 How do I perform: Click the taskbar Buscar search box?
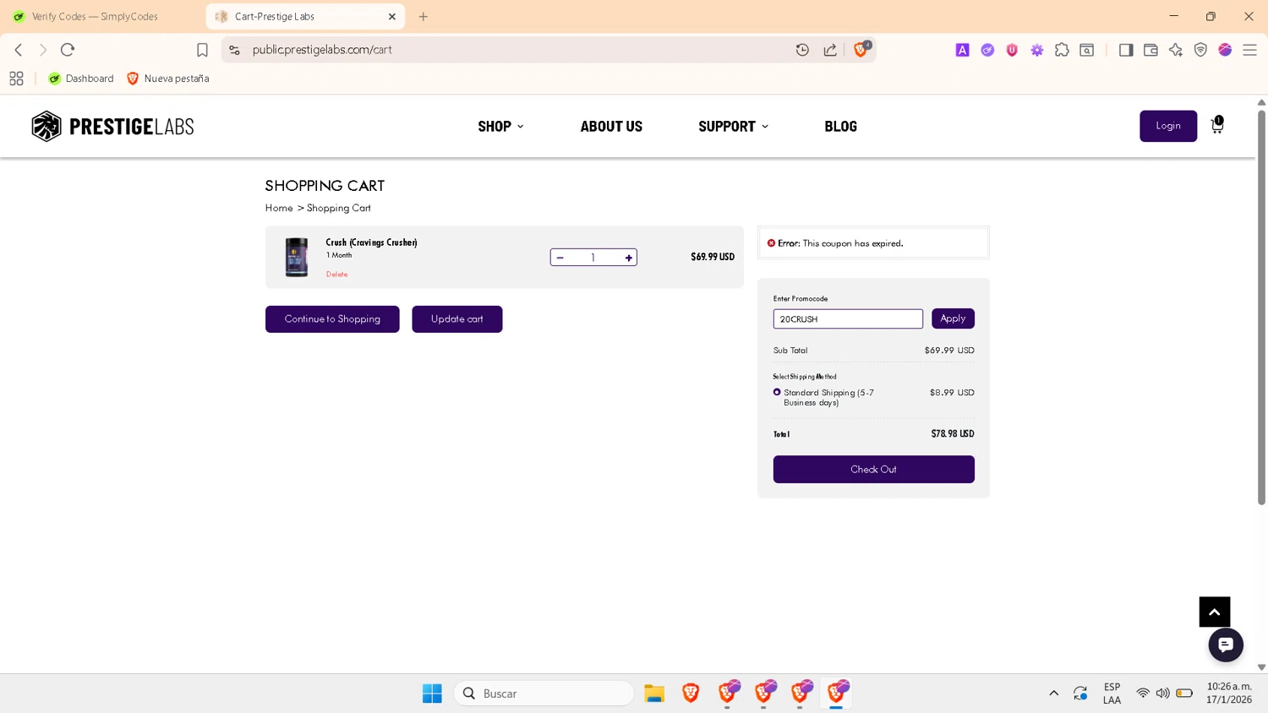click(x=544, y=694)
